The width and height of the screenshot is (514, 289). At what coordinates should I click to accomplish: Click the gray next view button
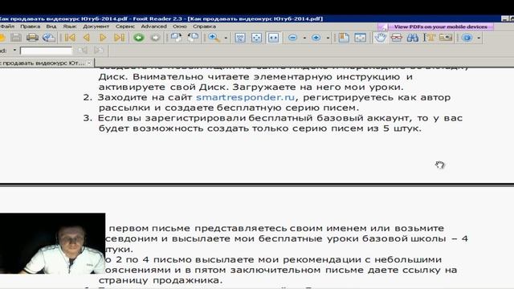click(155, 38)
